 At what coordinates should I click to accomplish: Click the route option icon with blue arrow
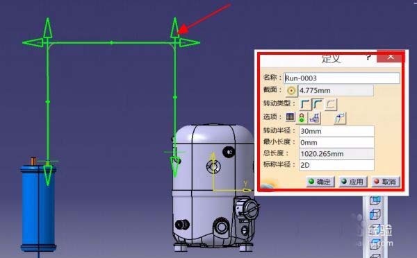pyautogui.click(x=340, y=118)
